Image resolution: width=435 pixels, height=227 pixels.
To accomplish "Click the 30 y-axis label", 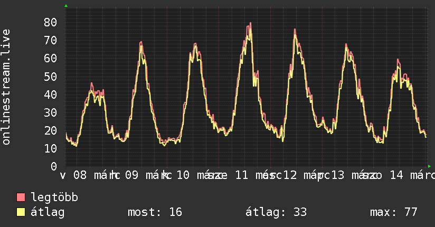I will [51, 112].
